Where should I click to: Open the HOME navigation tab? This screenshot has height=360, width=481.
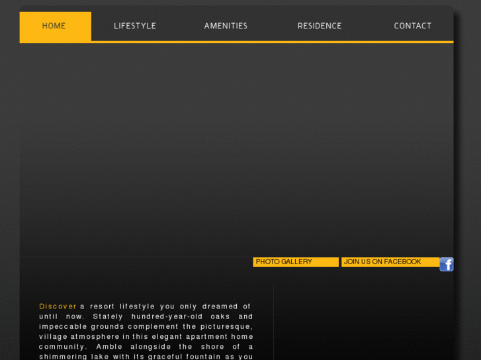55,26
